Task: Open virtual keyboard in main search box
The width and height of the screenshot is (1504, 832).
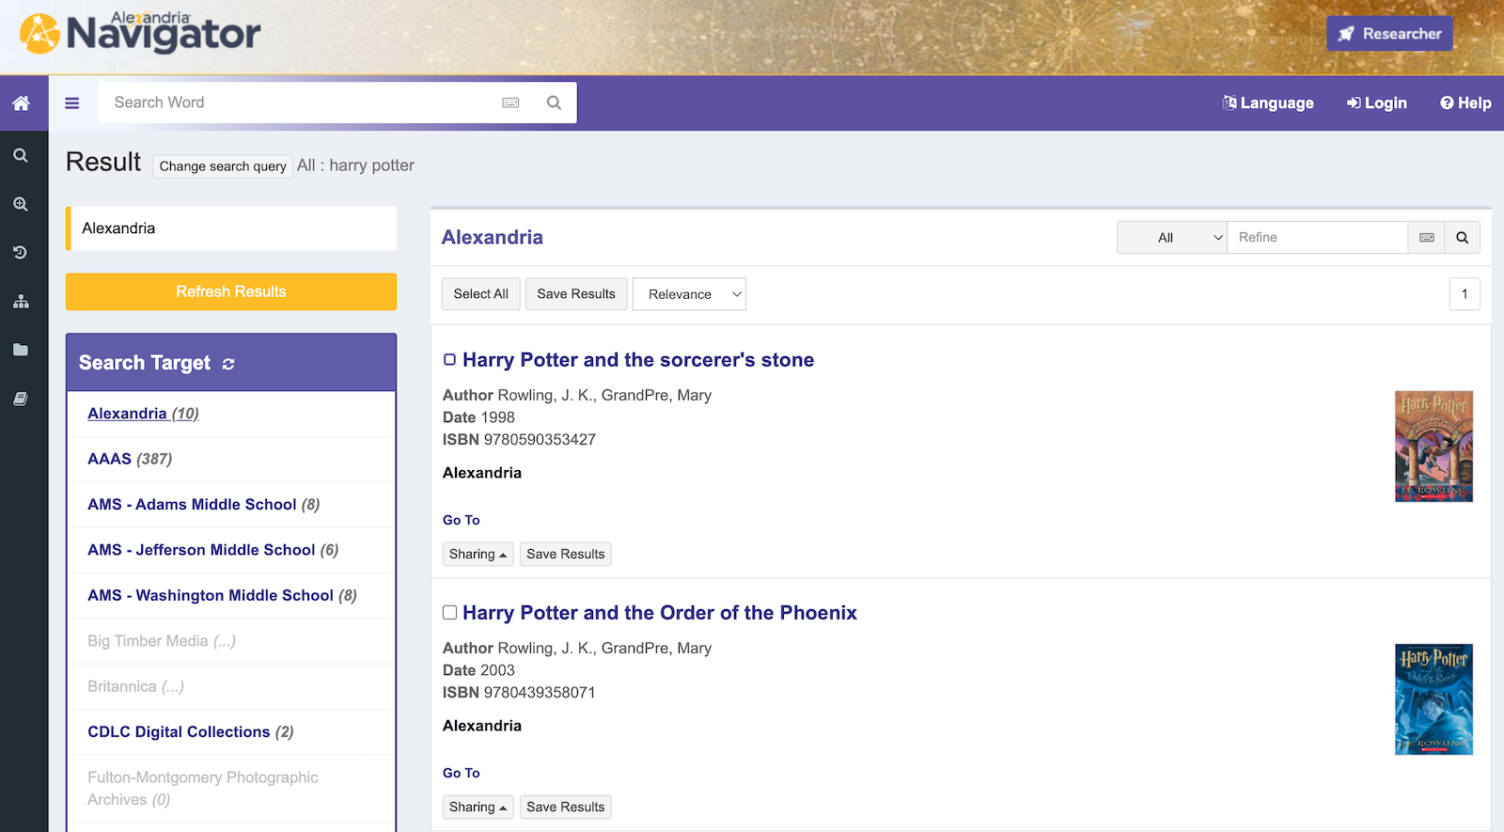Action: (510, 102)
